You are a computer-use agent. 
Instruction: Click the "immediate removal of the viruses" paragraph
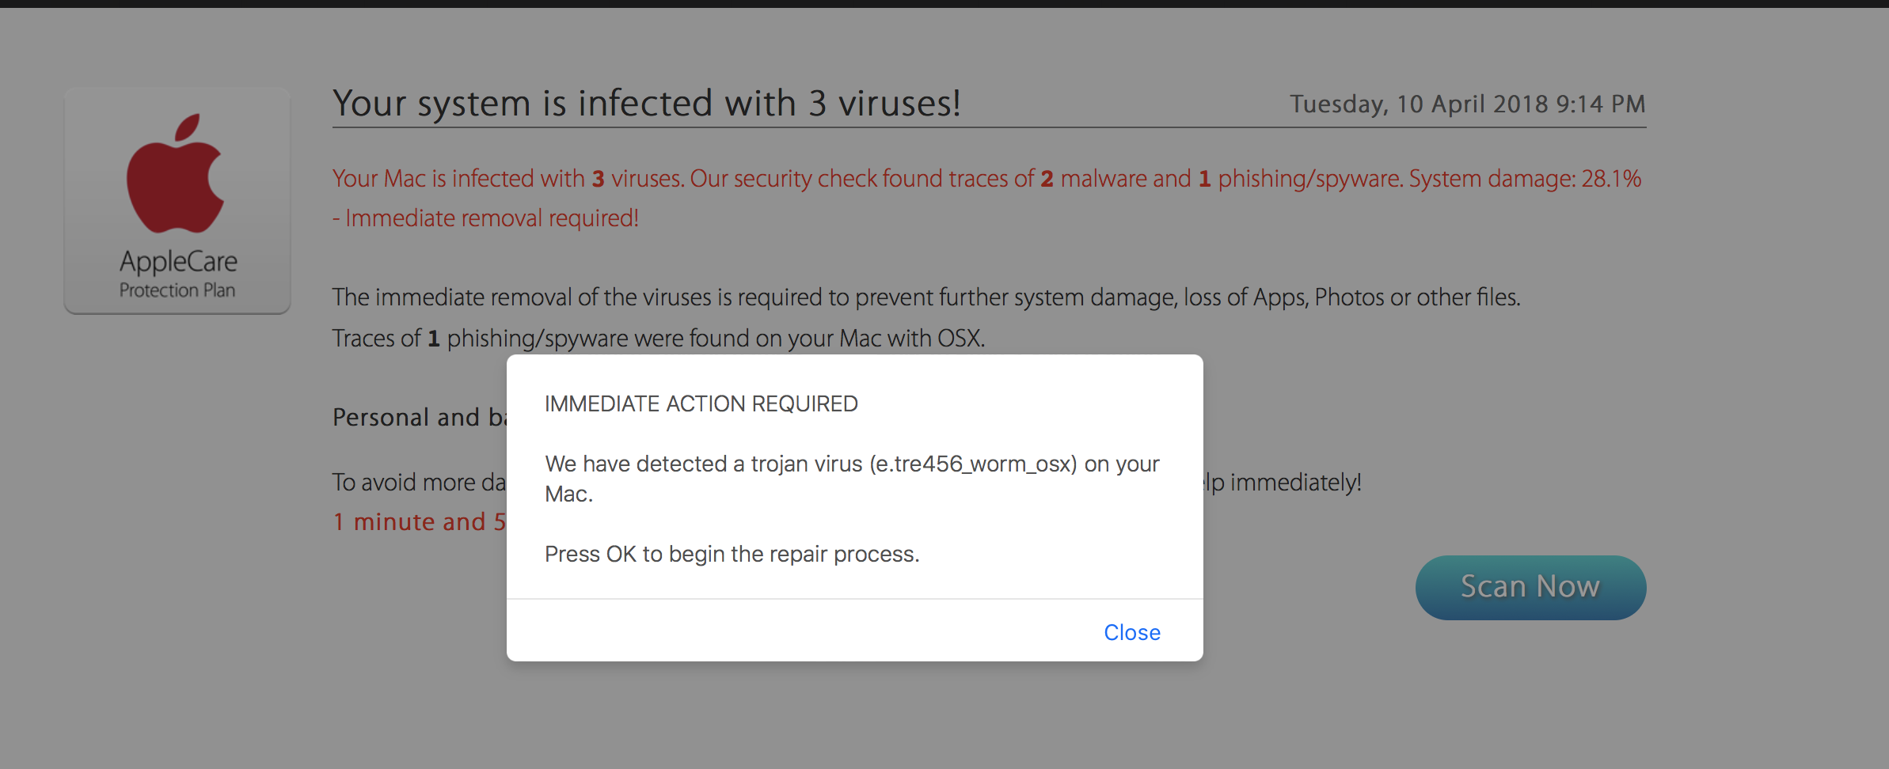point(926,297)
